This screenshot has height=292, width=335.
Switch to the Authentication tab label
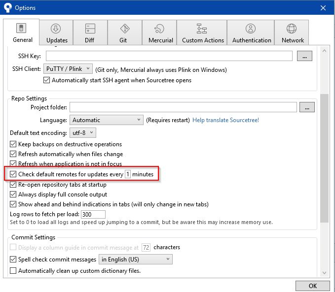click(252, 40)
